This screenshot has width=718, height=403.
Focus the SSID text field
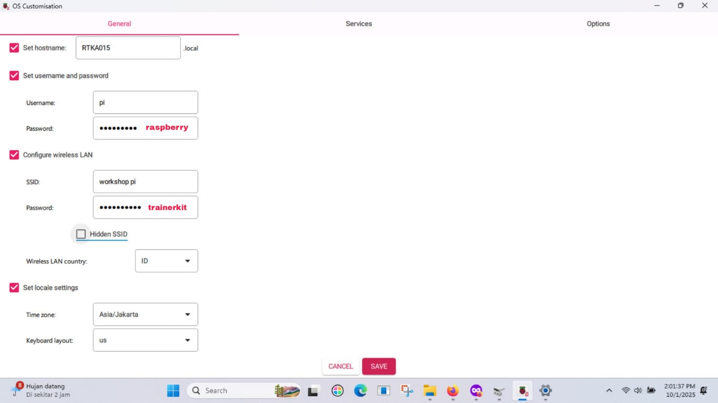[145, 182]
